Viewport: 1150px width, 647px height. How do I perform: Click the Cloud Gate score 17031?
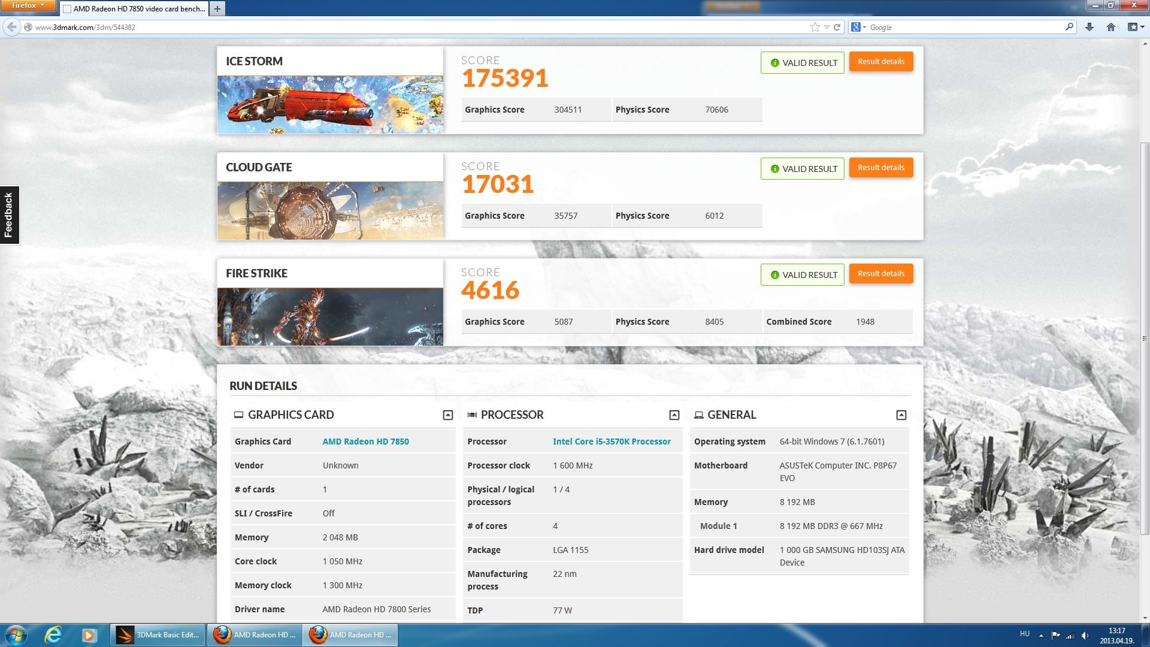pos(498,185)
